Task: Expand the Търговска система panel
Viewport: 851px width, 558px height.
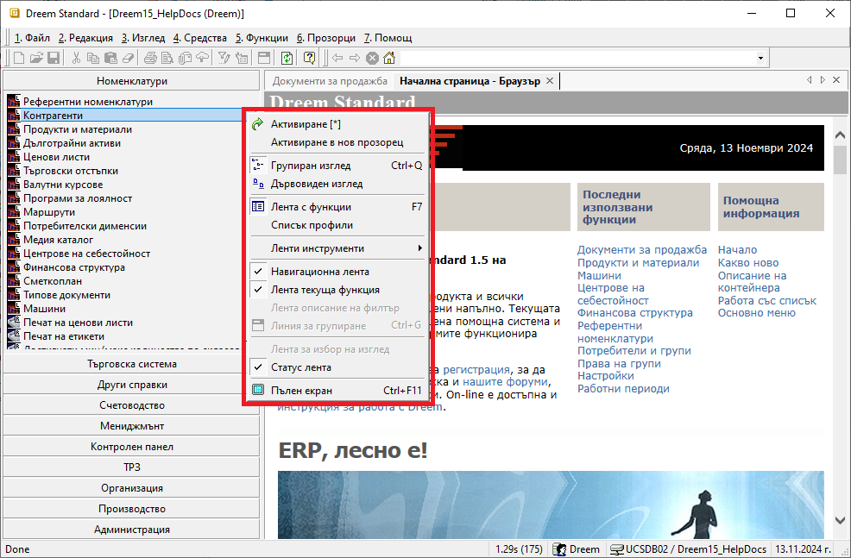Action: pyautogui.click(x=132, y=364)
